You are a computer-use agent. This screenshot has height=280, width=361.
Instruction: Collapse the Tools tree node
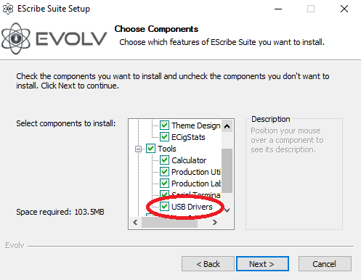(x=138, y=149)
